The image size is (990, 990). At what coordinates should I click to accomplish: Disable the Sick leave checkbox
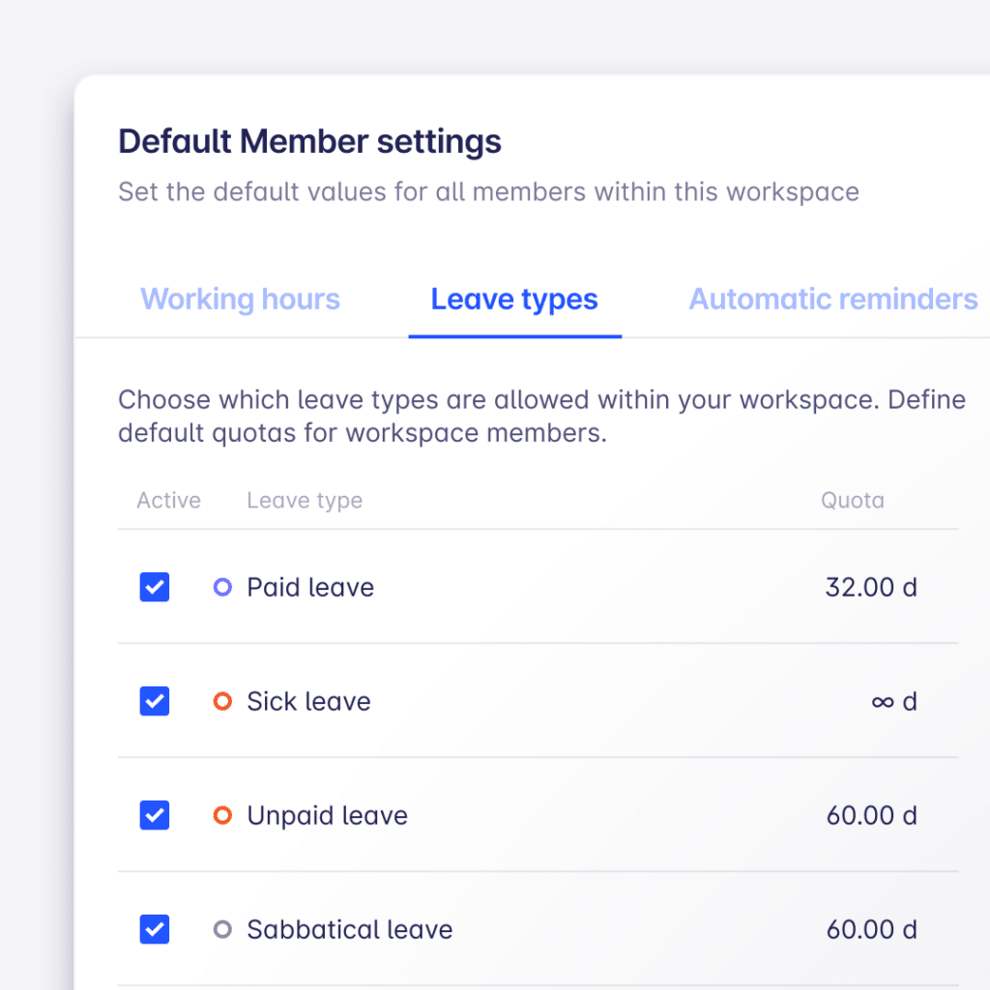(155, 701)
